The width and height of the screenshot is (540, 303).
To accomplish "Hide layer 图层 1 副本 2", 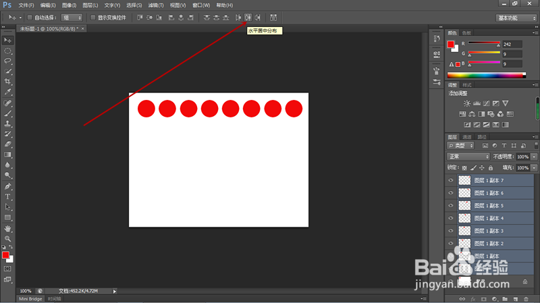I will pos(451,244).
